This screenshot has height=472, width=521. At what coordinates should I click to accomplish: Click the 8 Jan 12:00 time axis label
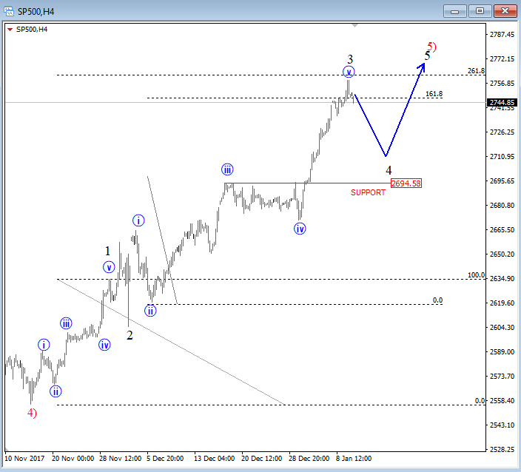pos(354,458)
